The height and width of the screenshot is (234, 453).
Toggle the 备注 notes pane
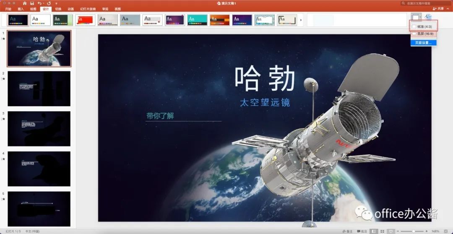[x=347, y=231]
